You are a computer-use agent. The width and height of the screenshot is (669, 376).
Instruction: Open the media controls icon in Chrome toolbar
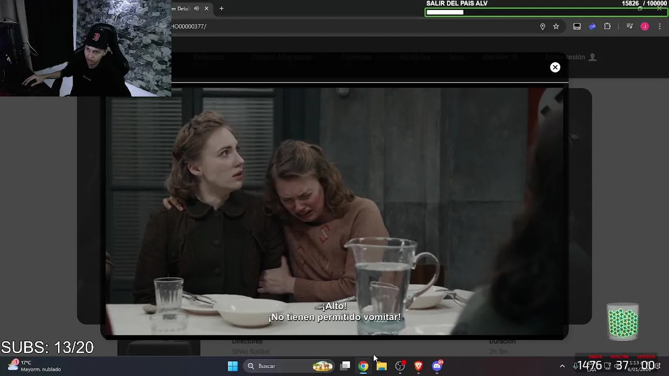[x=630, y=27]
